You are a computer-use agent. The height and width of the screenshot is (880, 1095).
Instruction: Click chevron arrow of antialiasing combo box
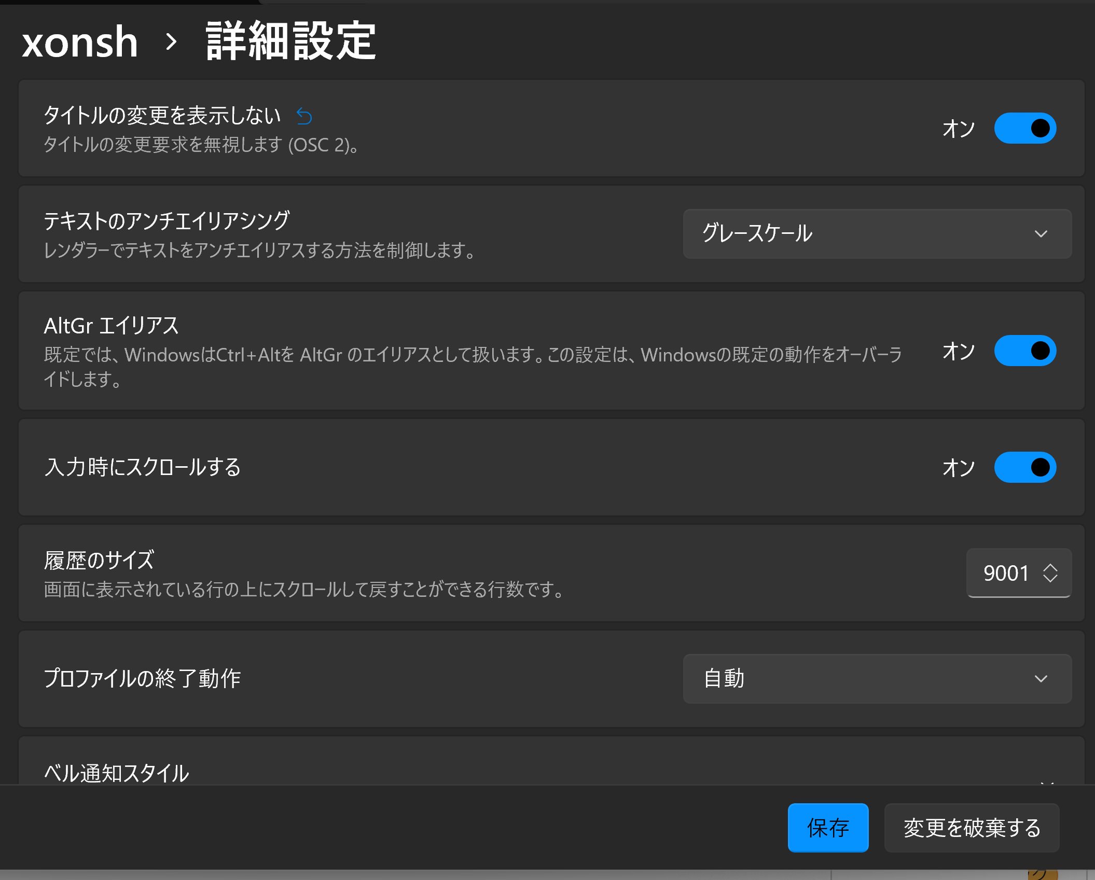click(1041, 234)
